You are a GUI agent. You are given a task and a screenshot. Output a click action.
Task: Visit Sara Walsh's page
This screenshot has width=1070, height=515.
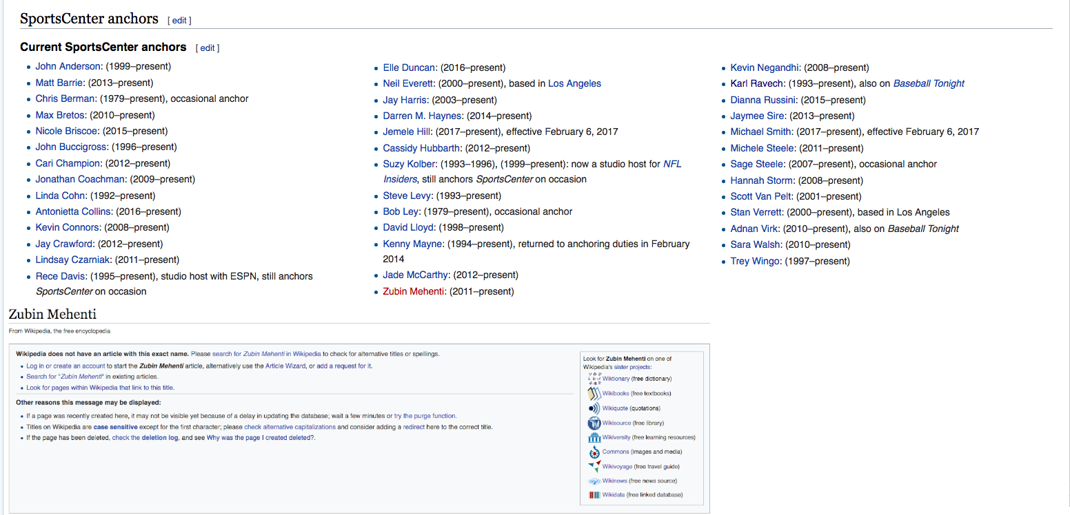756,244
